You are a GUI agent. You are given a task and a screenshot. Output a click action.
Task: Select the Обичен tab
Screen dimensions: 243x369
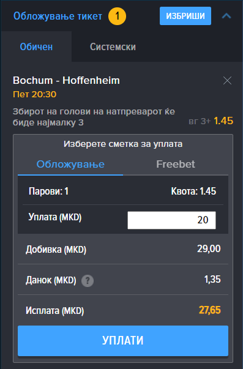[x=36, y=47]
